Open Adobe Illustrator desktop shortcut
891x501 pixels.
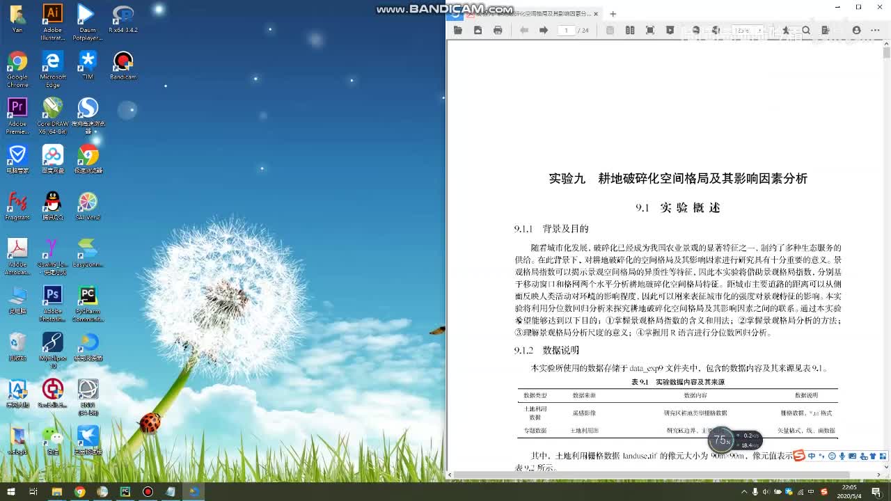point(52,22)
